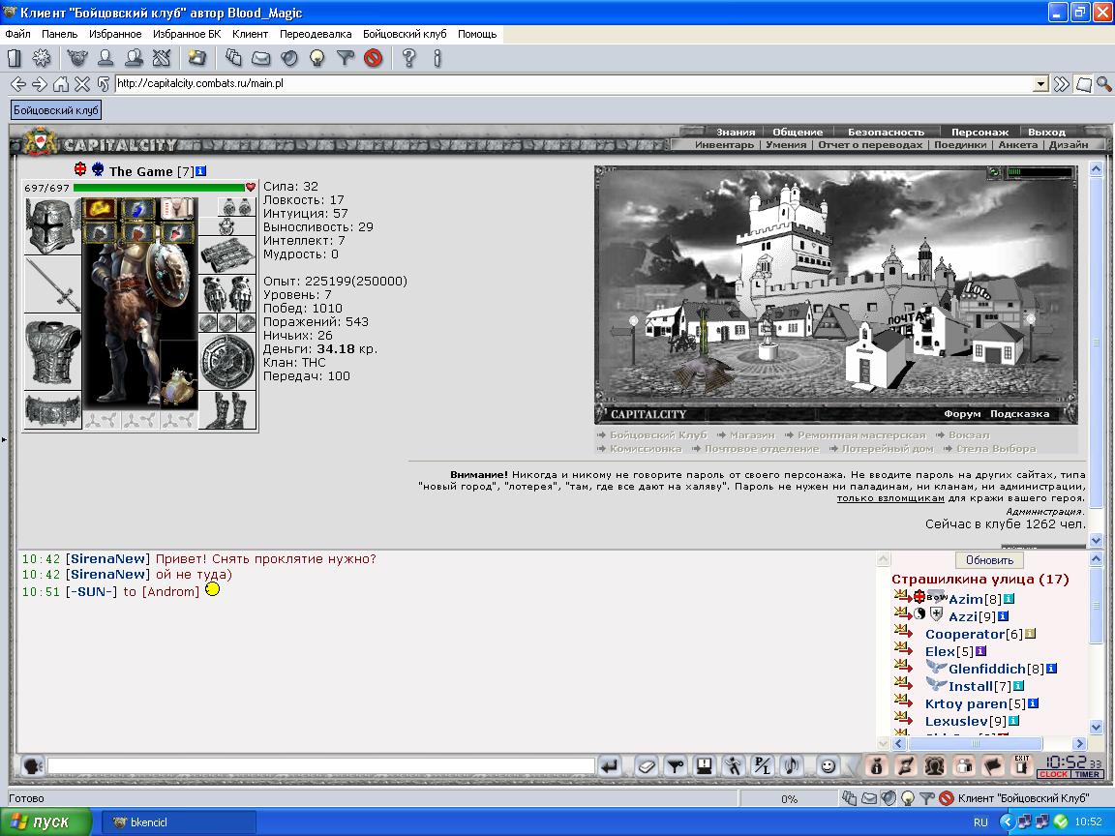Click the speaker sound icon in top toolbar
1115x836 pixels.
click(288, 58)
